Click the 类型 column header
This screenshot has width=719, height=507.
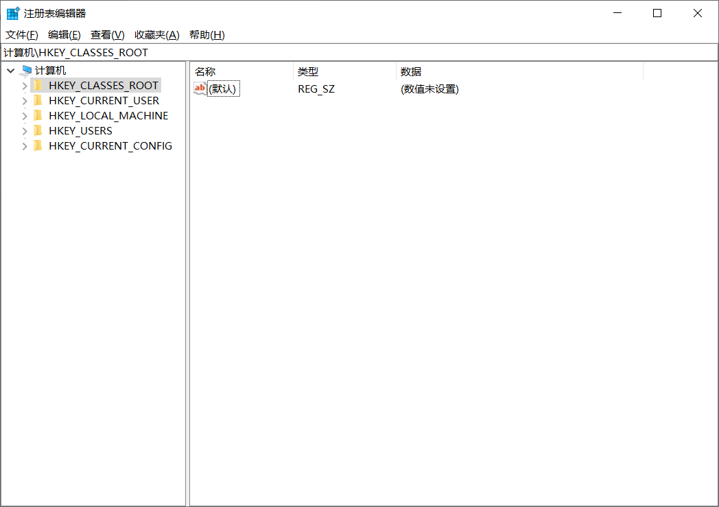click(x=345, y=71)
